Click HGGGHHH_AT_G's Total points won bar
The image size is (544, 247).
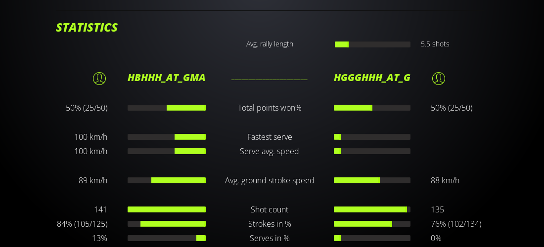372,108
